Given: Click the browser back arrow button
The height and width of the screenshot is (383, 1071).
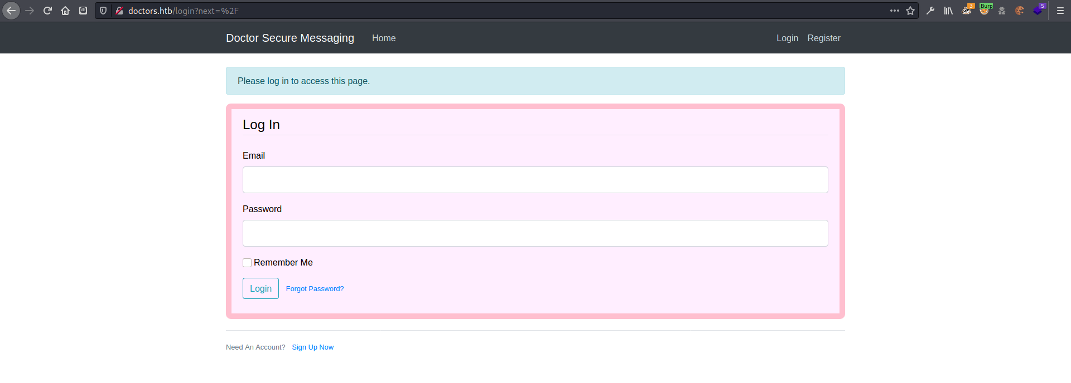Looking at the screenshot, I should point(11,11).
